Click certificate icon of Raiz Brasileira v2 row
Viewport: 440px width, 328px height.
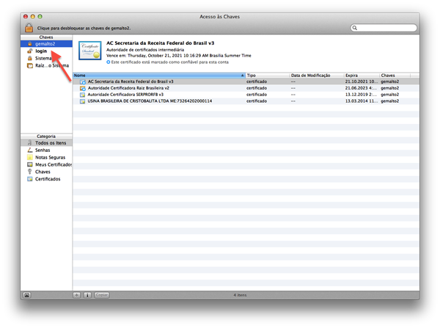[x=82, y=88]
